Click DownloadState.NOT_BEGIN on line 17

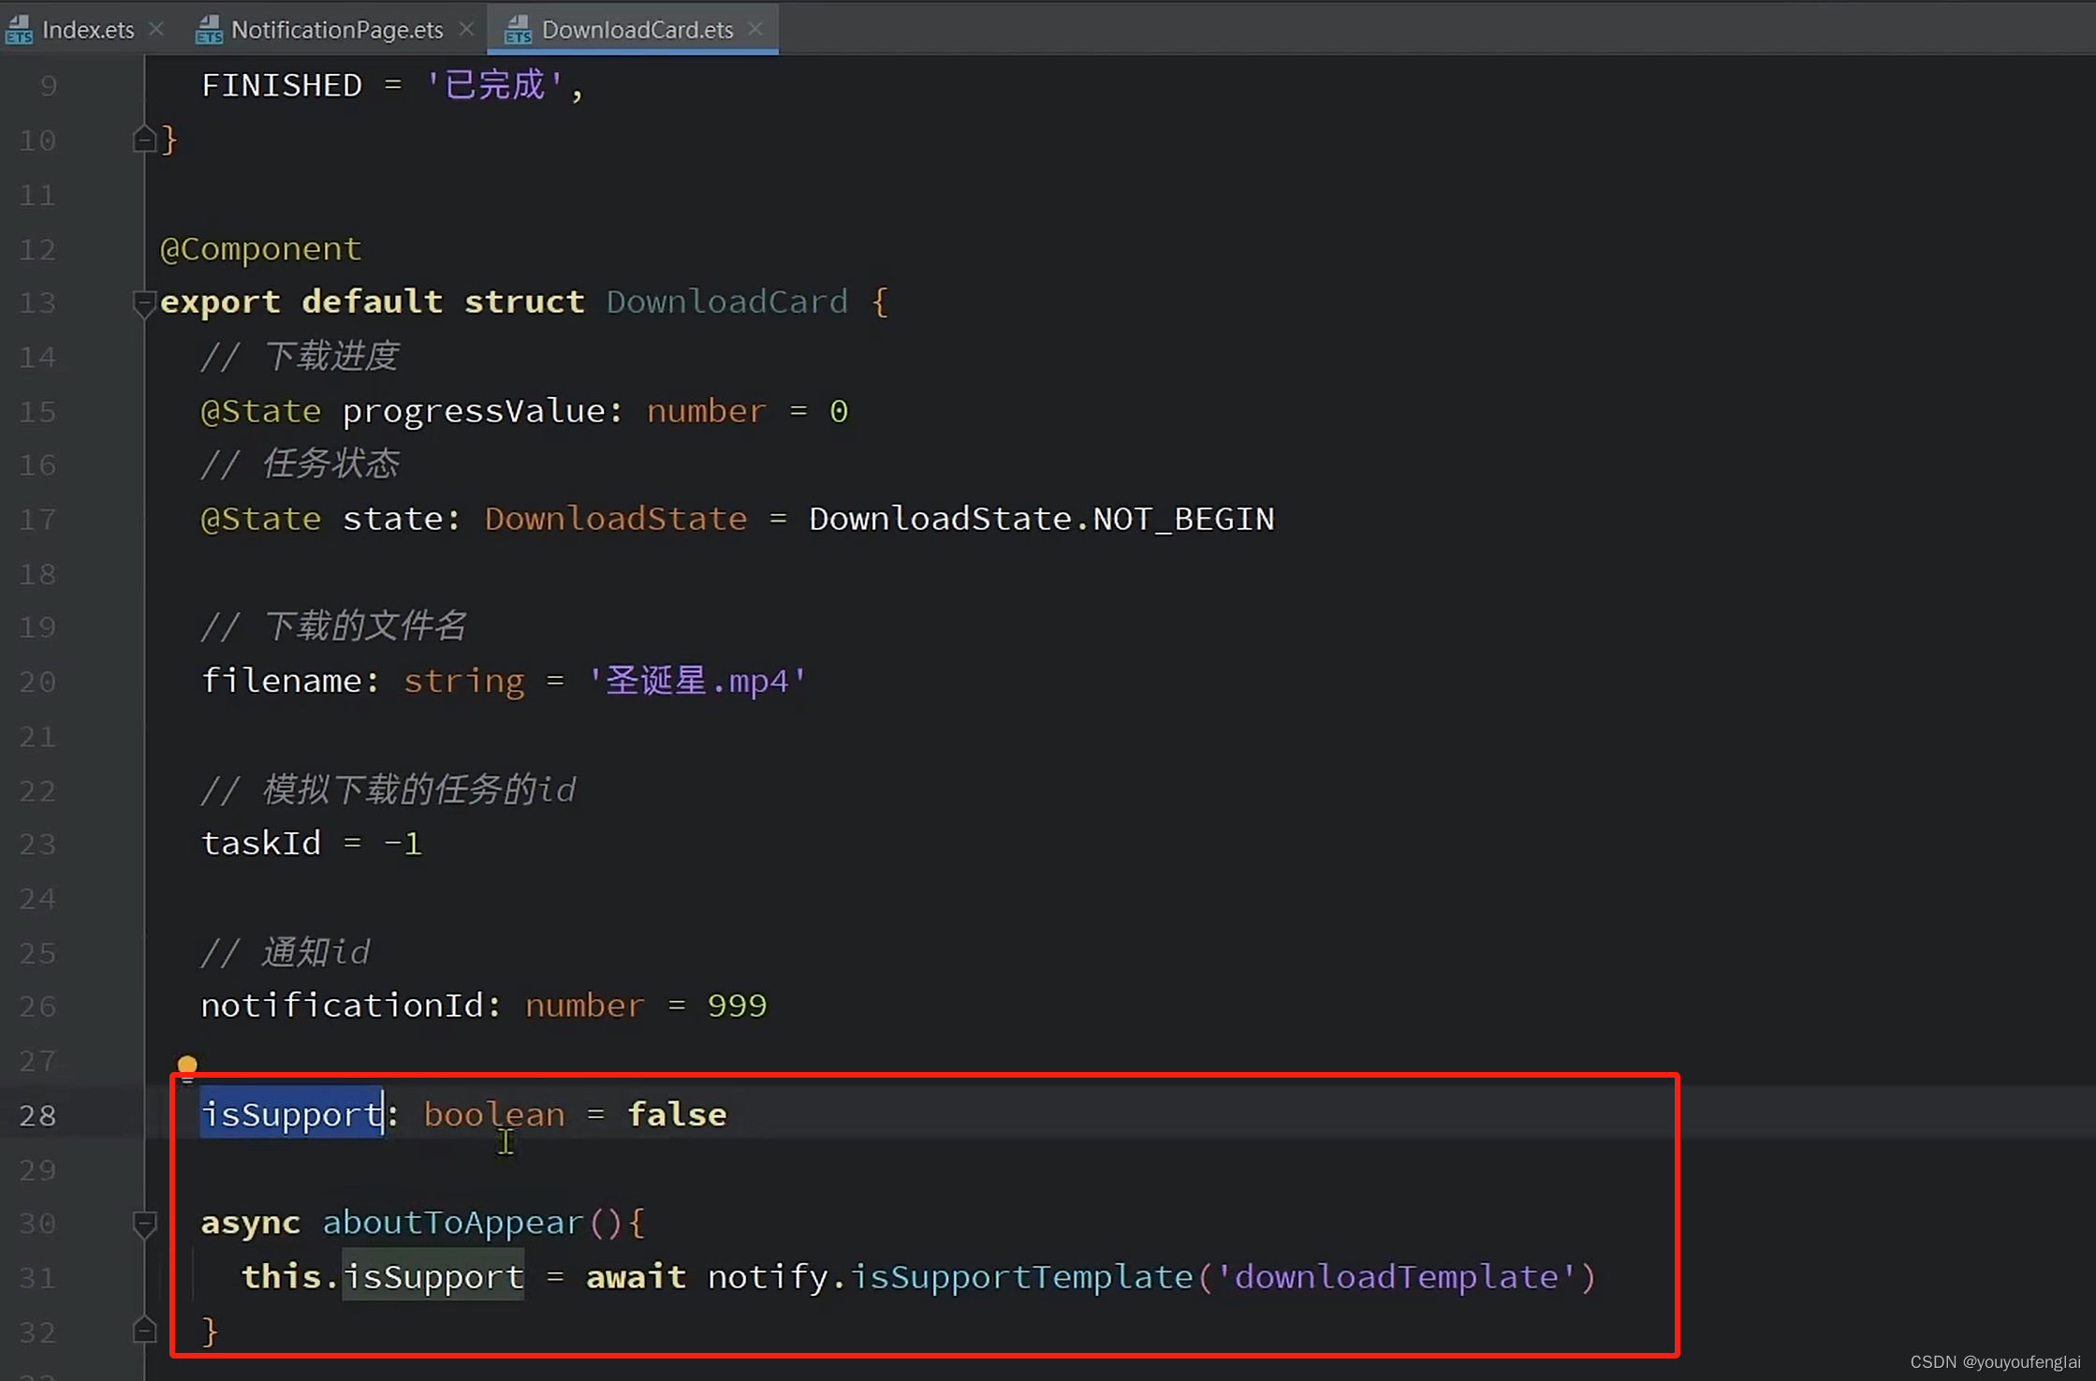point(1042,520)
